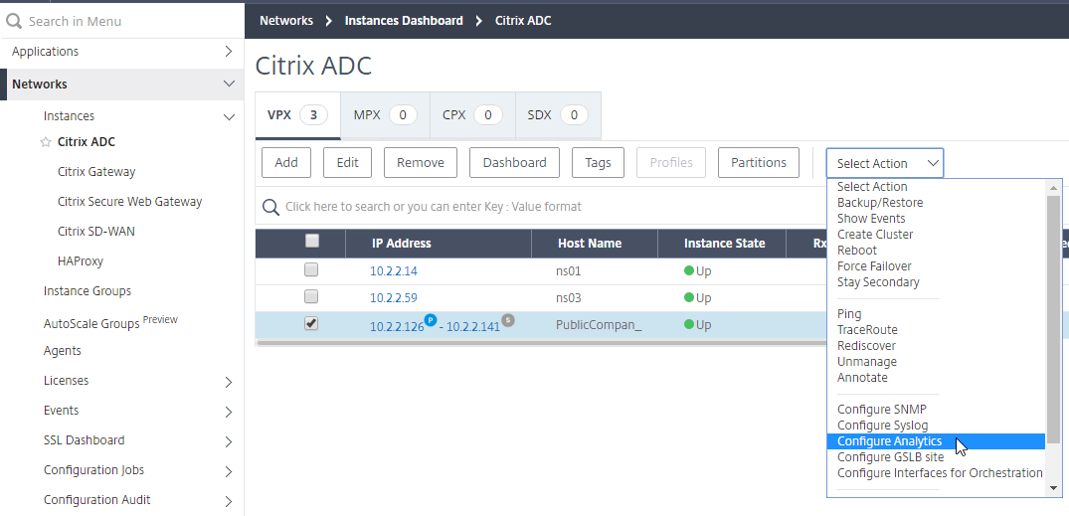Viewport: 1069px width, 516px height.
Task: Select Ping action
Action: tap(849, 313)
